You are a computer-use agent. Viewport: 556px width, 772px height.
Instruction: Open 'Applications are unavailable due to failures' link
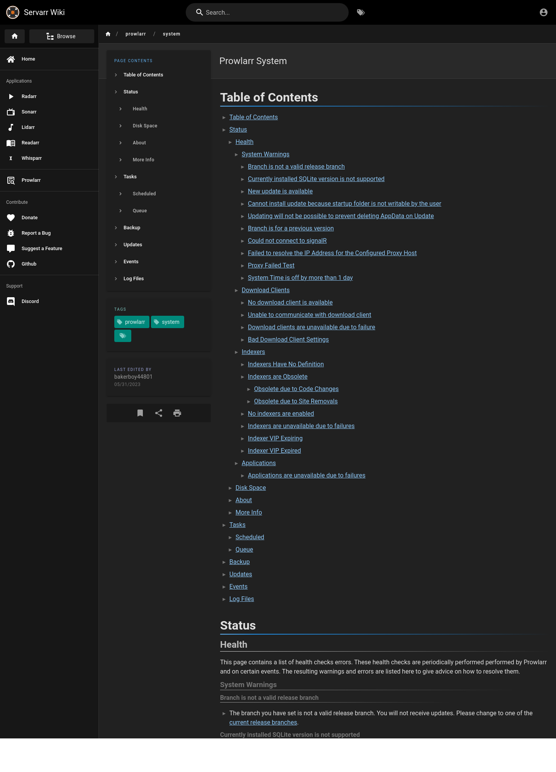pos(307,476)
